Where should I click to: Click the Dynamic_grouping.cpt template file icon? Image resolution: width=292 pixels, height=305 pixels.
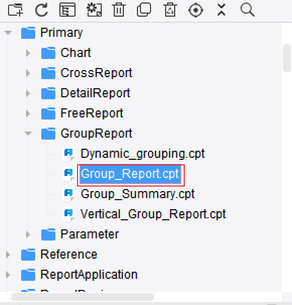coord(68,154)
